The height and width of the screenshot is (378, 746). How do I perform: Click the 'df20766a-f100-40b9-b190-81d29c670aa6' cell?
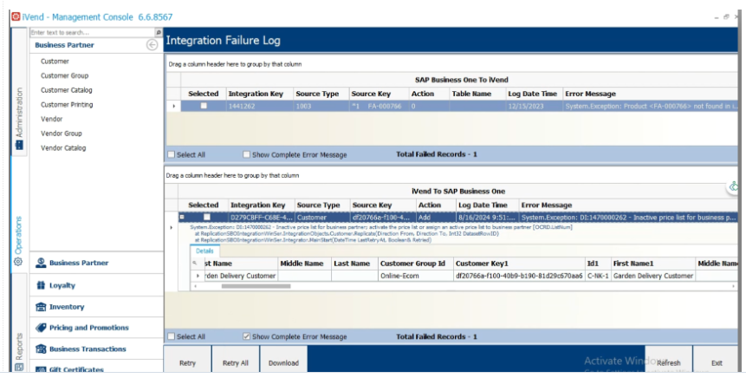(x=519, y=276)
